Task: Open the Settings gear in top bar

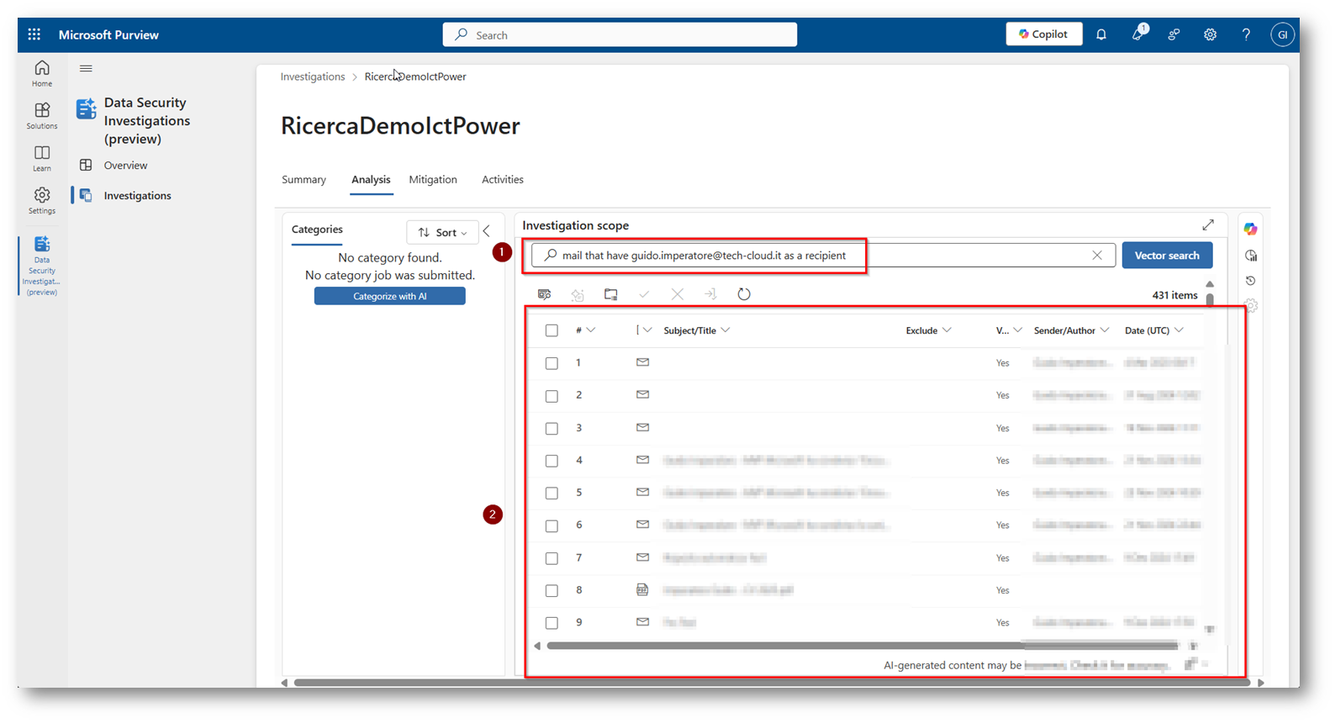Action: coord(1210,34)
